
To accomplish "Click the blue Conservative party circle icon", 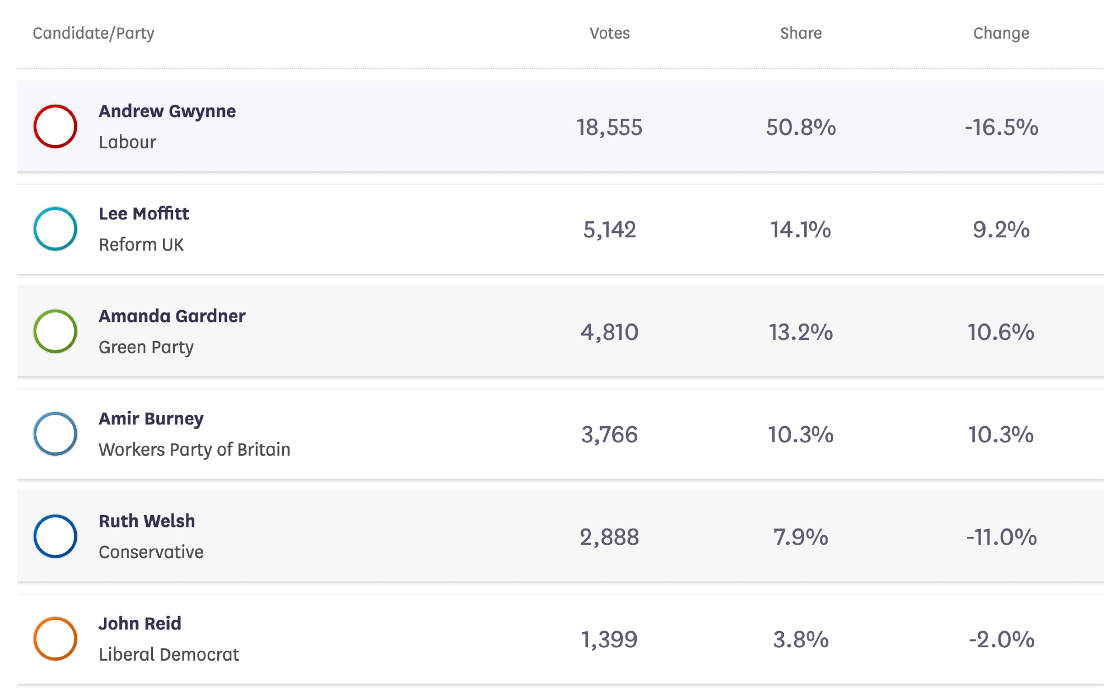I will [x=55, y=536].
